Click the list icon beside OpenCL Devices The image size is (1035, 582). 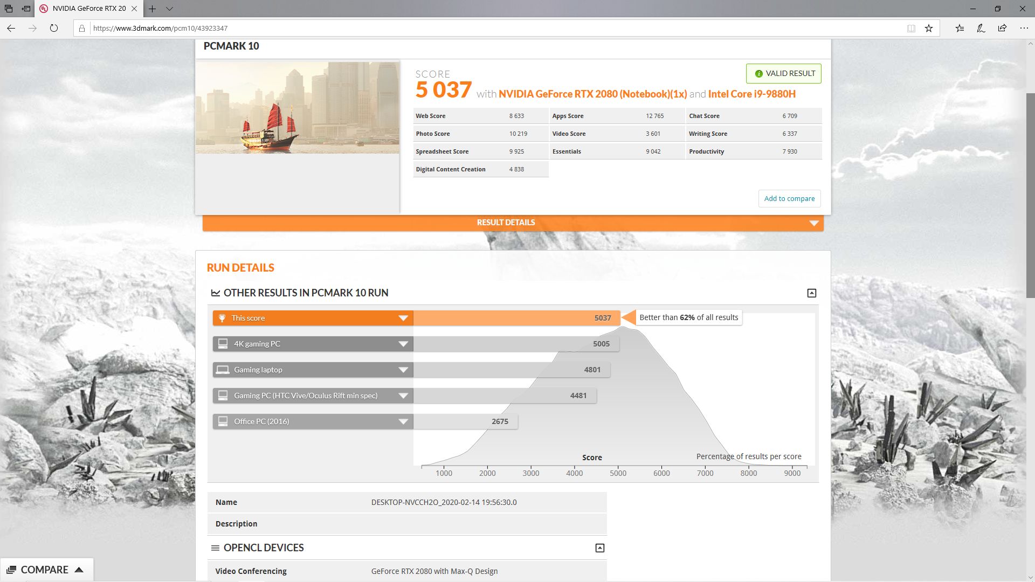[215, 548]
